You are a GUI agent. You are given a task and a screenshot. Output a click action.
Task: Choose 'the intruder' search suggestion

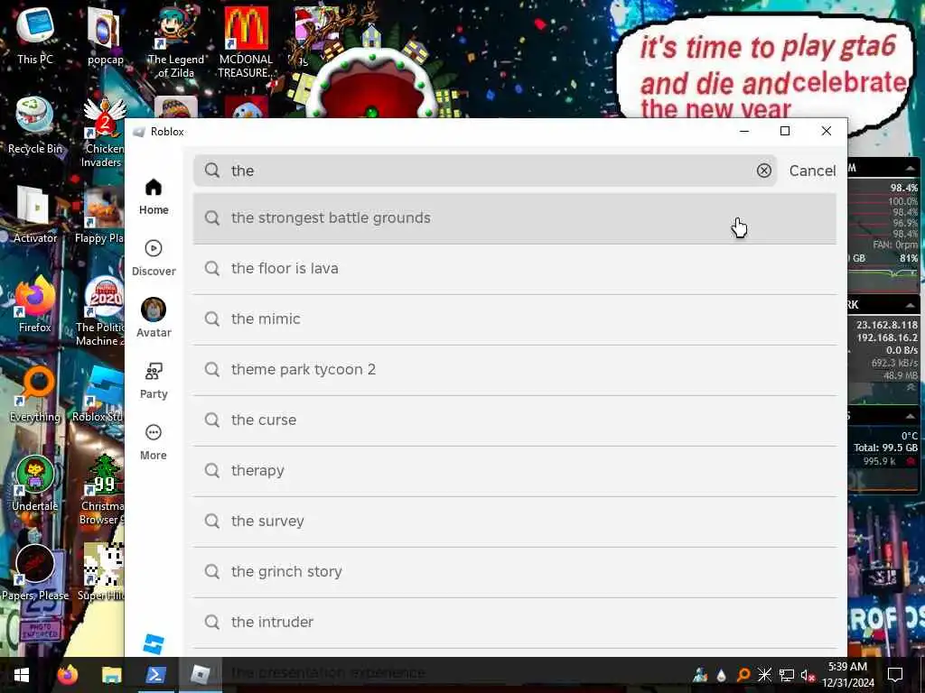pos(514,623)
